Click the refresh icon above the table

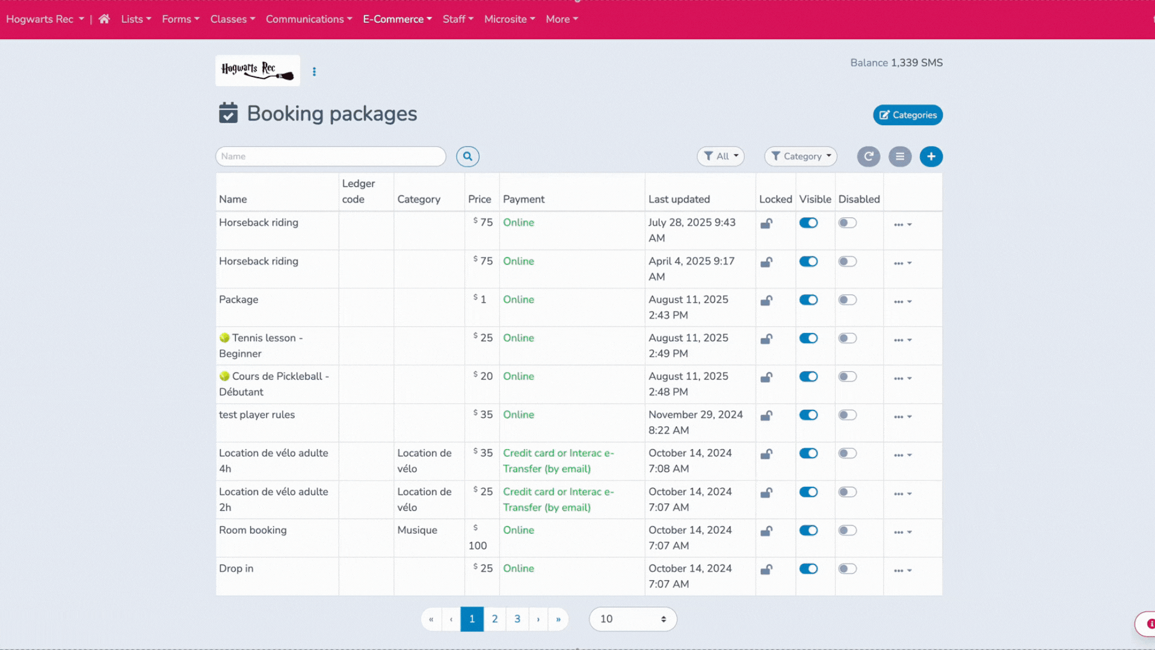[869, 156]
